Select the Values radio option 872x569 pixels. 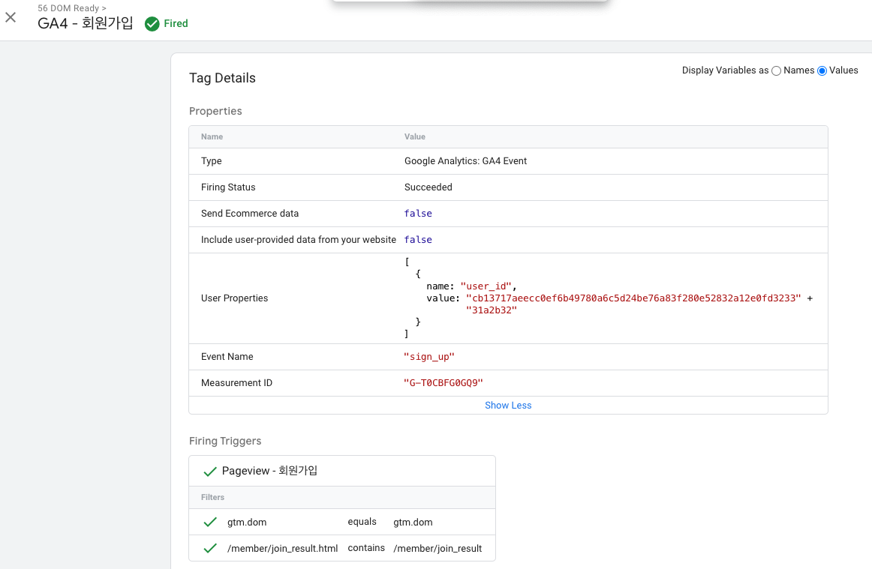(822, 70)
